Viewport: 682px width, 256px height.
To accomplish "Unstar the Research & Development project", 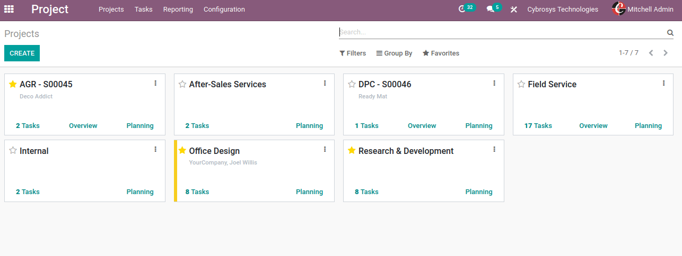I will pyautogui.click(x=352, y=151).
